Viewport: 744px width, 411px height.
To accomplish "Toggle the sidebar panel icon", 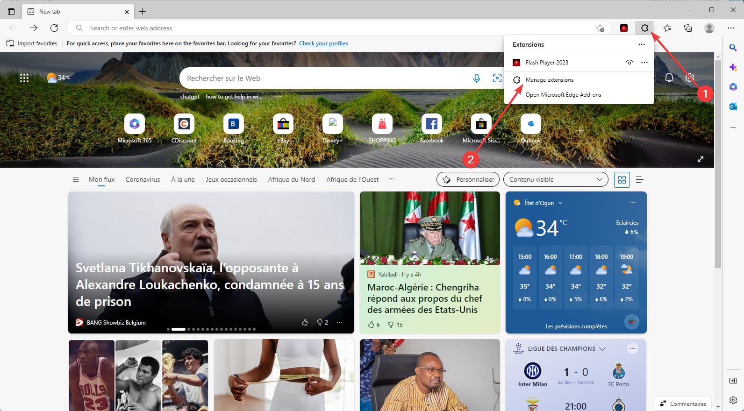I will (733, 381).
